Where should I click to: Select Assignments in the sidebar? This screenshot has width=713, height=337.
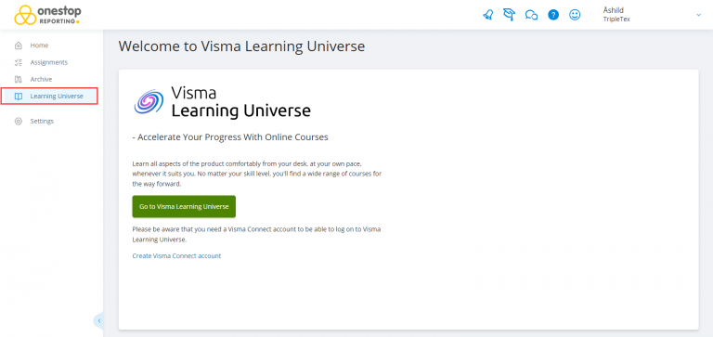(49, 62)
